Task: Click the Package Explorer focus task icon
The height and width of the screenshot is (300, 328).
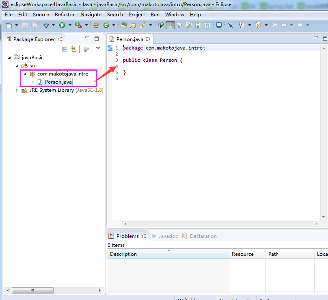Action: [86, 50]
